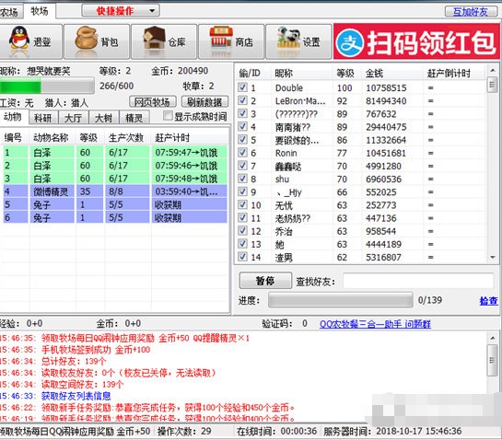Click friend list scrollbar up arrow
This screenshot has width=502, height=440.
pos(492,70)
